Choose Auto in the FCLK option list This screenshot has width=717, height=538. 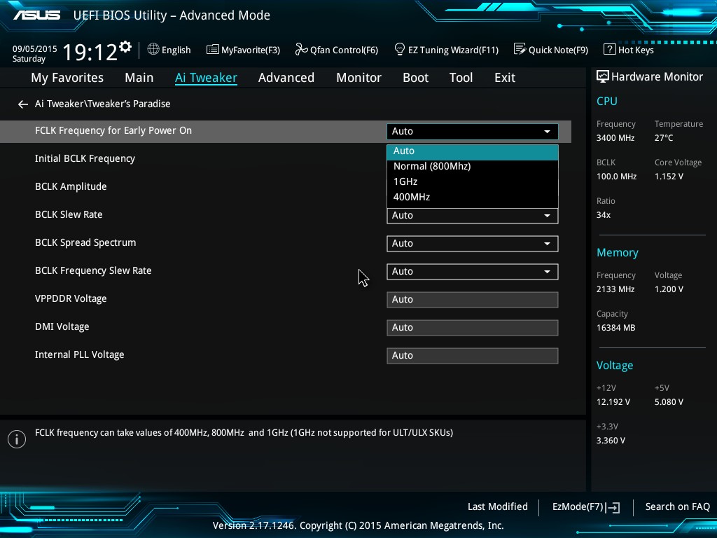[473, 151]
